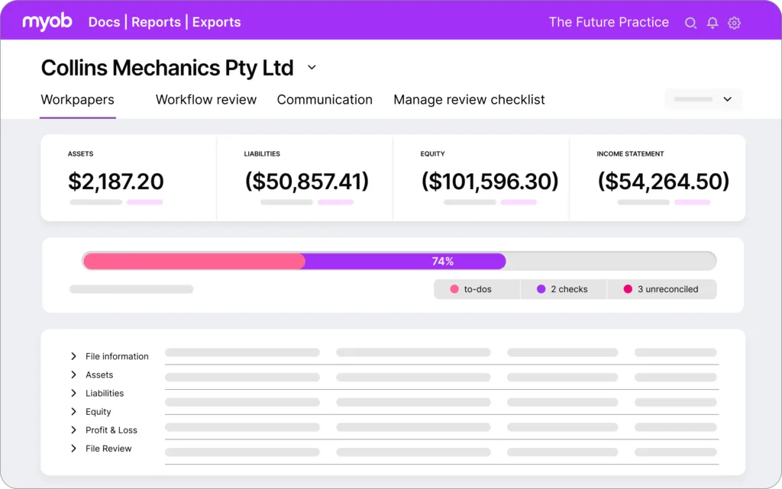The width and height of the screenshot is (782, 489).
Task: Open the Manage review checklist tab
Action: coord(469,100)
